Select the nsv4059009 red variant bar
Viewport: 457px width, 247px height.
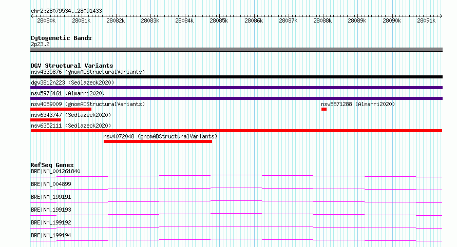click(x=61, y=109)
